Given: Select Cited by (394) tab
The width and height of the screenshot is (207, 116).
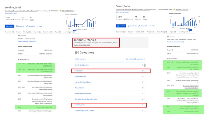Looking at the screenshot, I should [x=27, y=32].
